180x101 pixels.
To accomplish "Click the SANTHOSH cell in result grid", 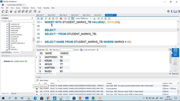I will (51, 57).
